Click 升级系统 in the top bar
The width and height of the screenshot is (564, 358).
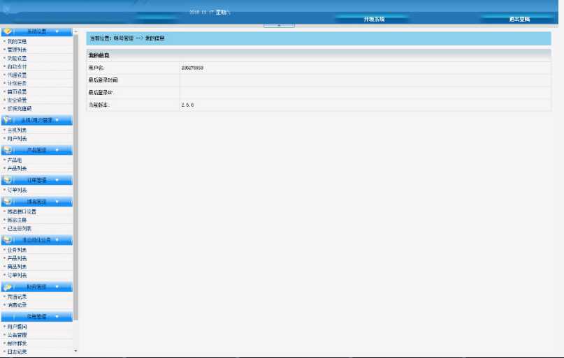click(x=374, y=20)
